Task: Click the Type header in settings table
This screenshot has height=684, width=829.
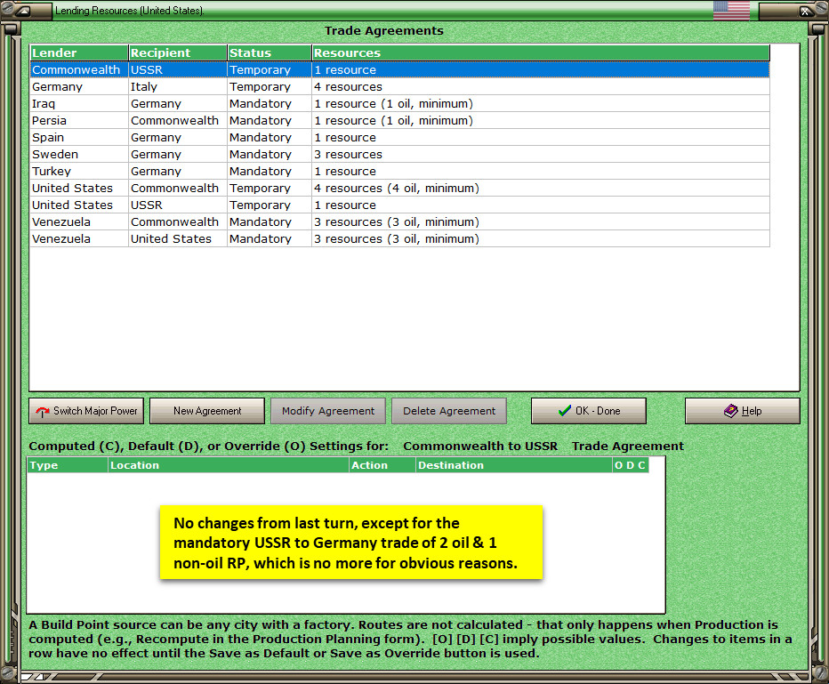Action: (x=67, y=465)
